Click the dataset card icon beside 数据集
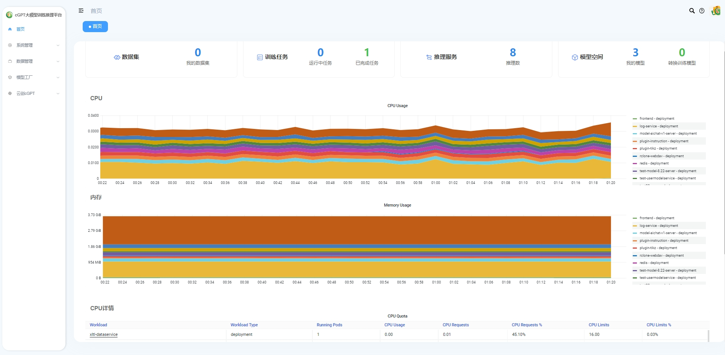 pyautogui.click(x=117, y=57)
